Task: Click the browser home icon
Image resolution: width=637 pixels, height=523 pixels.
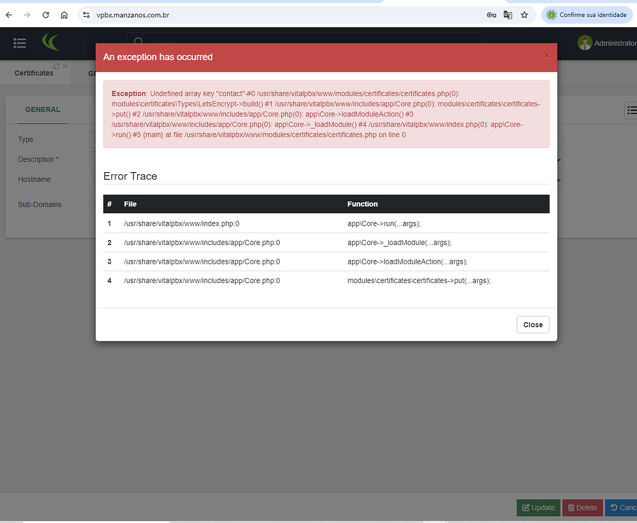Action: (64, 14)
